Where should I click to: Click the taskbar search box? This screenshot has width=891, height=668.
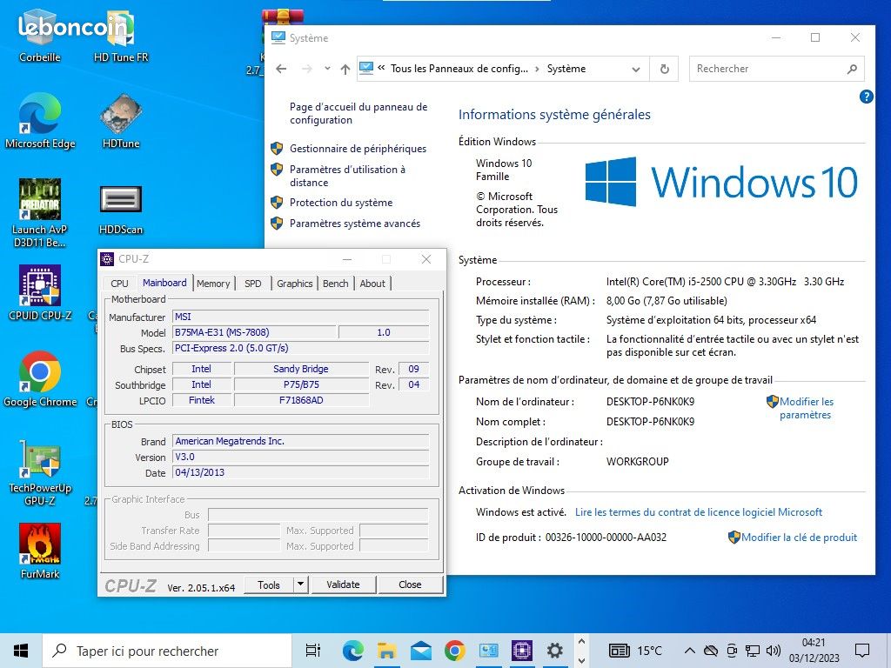tap(168, 651)
